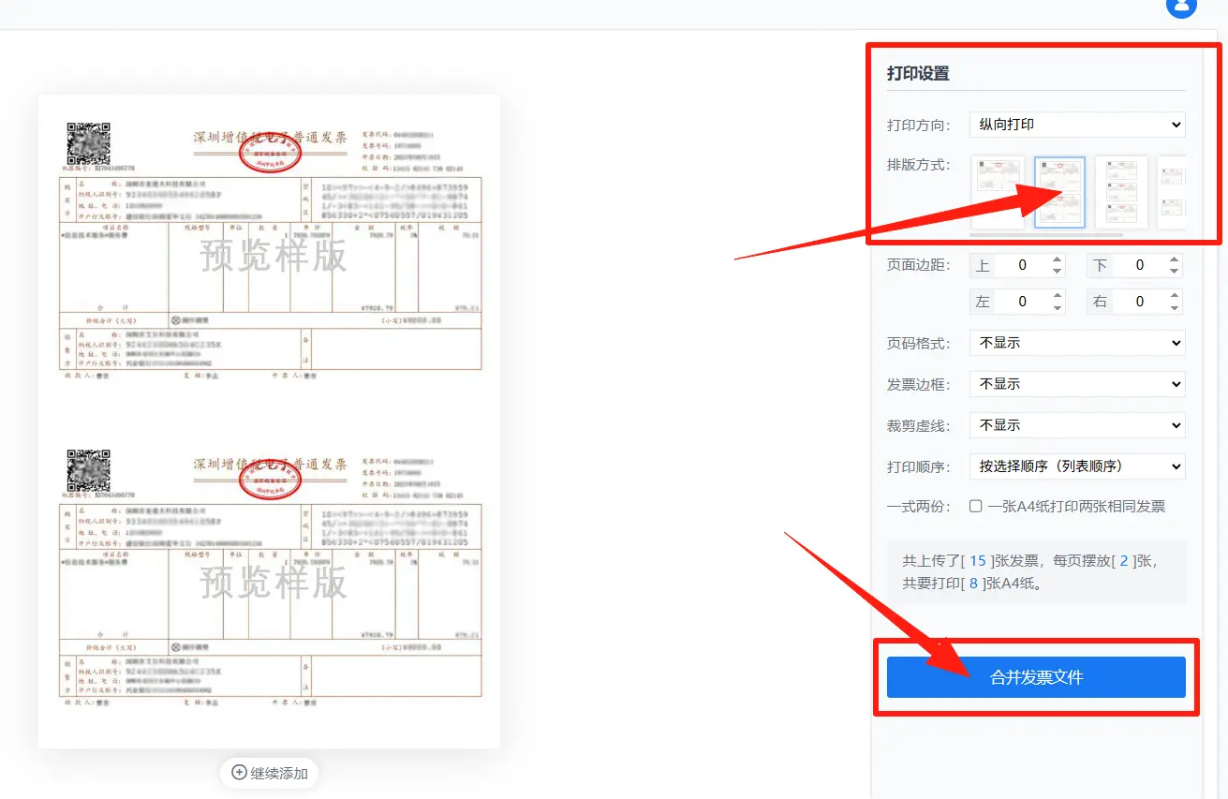Viewport: 1228px width, 799px height.
Task: Expand the 页码格式 dropdown
Action: coord(1077,343)
